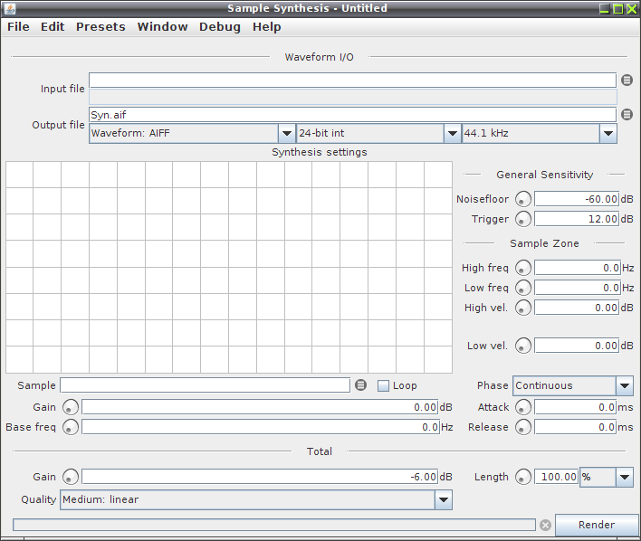Click the Java icon in the title bar
Image resolution: width=641 pixels, height=541 pixels.
[10, 8]
